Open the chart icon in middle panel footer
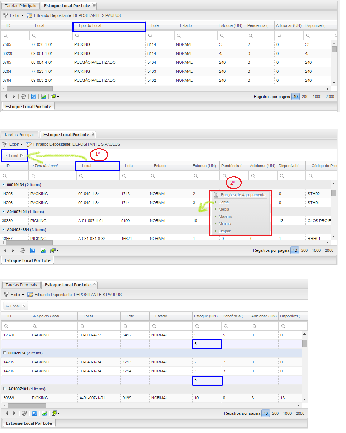The width and height of the screenshot is (346, 433). (x=43, y=250)
